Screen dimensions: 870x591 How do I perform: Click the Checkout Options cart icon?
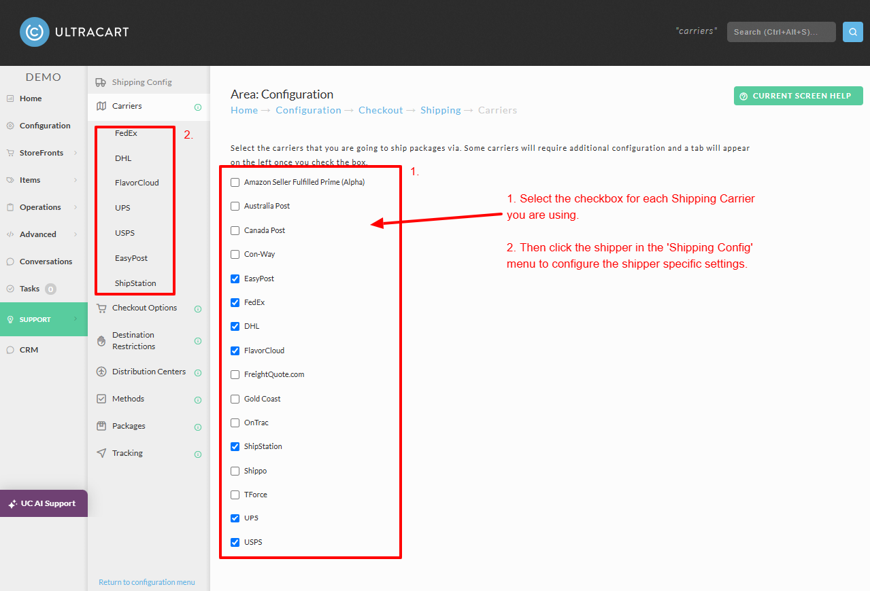[x=101, y=308]
